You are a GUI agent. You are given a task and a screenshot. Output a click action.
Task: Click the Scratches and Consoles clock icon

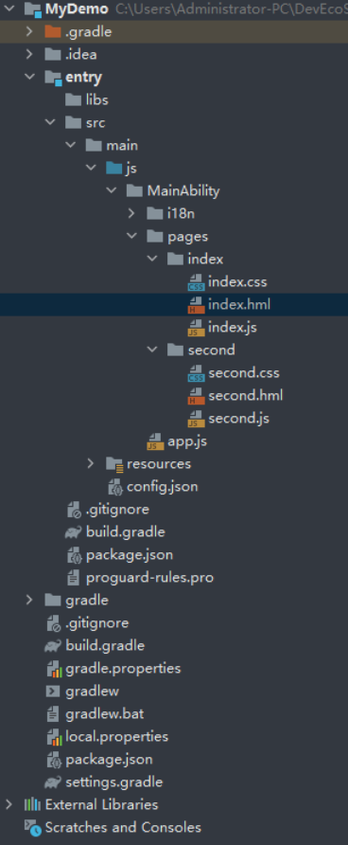(x=33, y=828)
